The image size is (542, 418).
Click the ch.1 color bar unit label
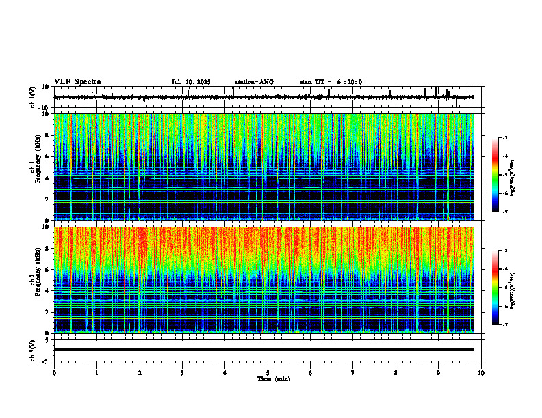point(513,178)
